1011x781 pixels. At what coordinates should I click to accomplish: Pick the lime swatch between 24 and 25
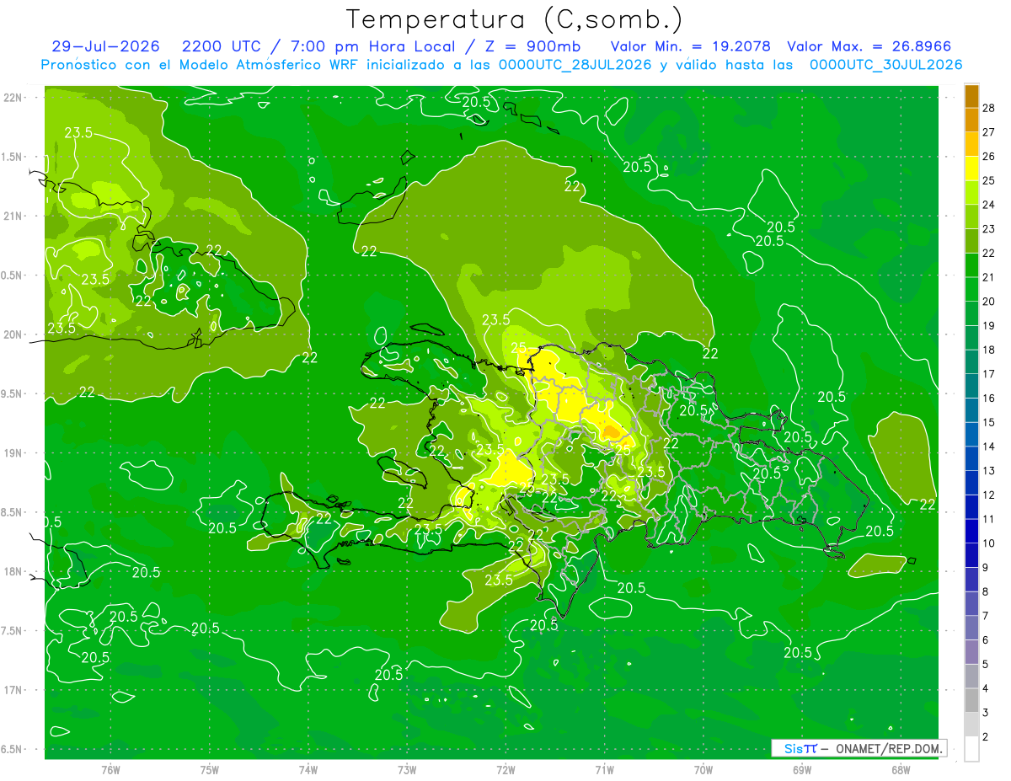click(x=971, y=192)
